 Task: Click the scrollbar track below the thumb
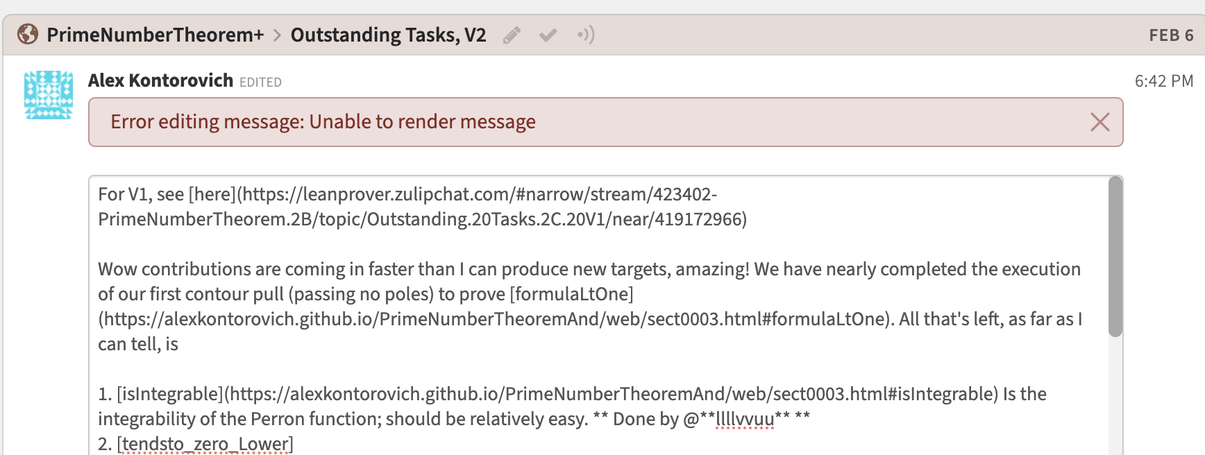pyautogui.click(x=1115, y=395)
